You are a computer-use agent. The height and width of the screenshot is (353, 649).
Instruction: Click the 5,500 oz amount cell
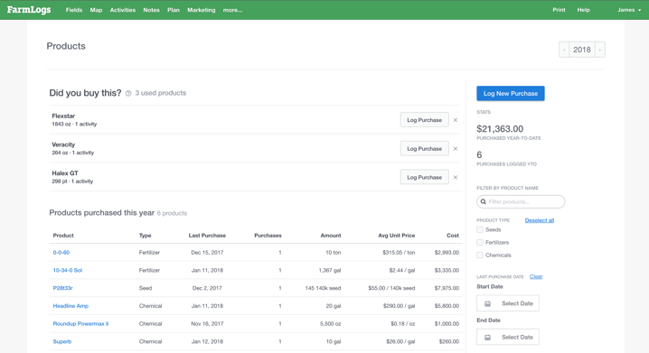coord(330,323)
